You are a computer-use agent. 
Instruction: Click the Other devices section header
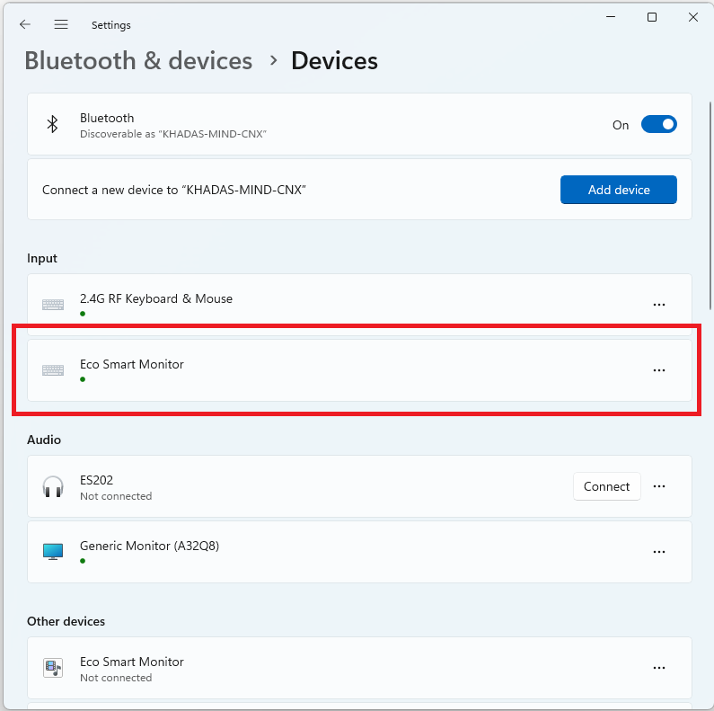(x=66, y=621)
